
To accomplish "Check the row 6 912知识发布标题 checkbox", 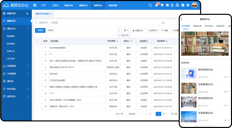I will coord(39,81).
